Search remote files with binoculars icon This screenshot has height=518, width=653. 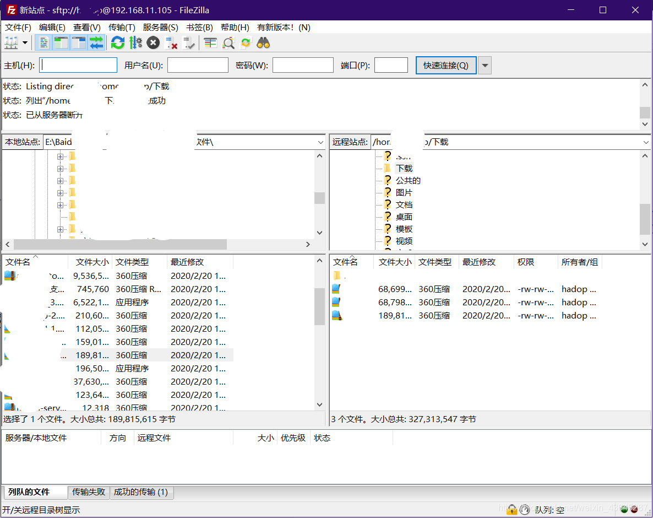click(263, 42)
